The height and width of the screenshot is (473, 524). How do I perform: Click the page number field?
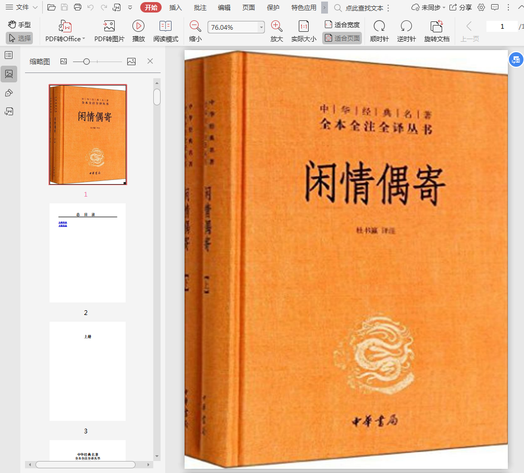point(502,26)
